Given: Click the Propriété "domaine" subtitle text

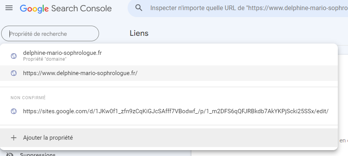Looking at the screenshot, I should coord(45,59).
